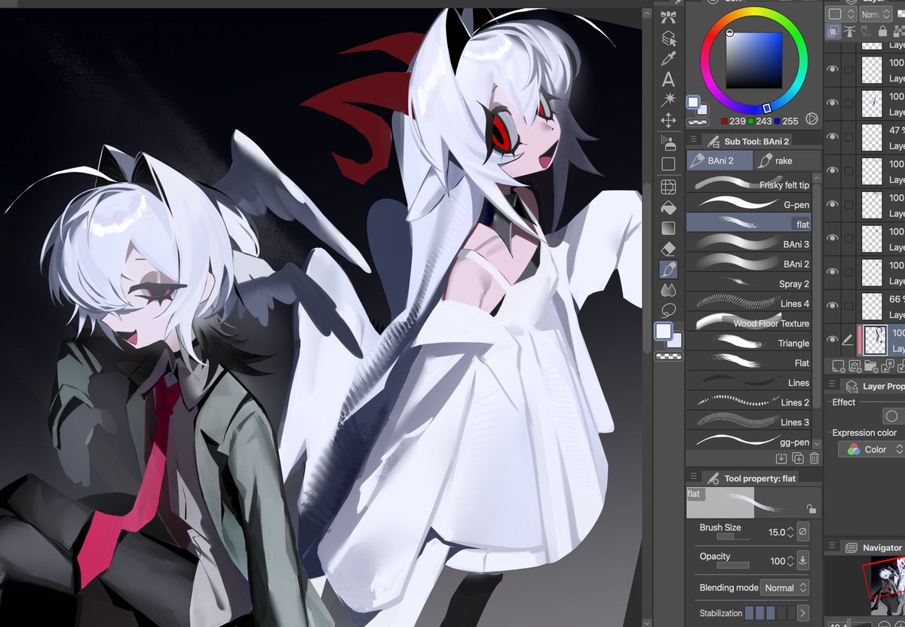This screenshot has height=627, width=905.
Task: Open the layer palette color dropdown
Action: coord(841,14)
